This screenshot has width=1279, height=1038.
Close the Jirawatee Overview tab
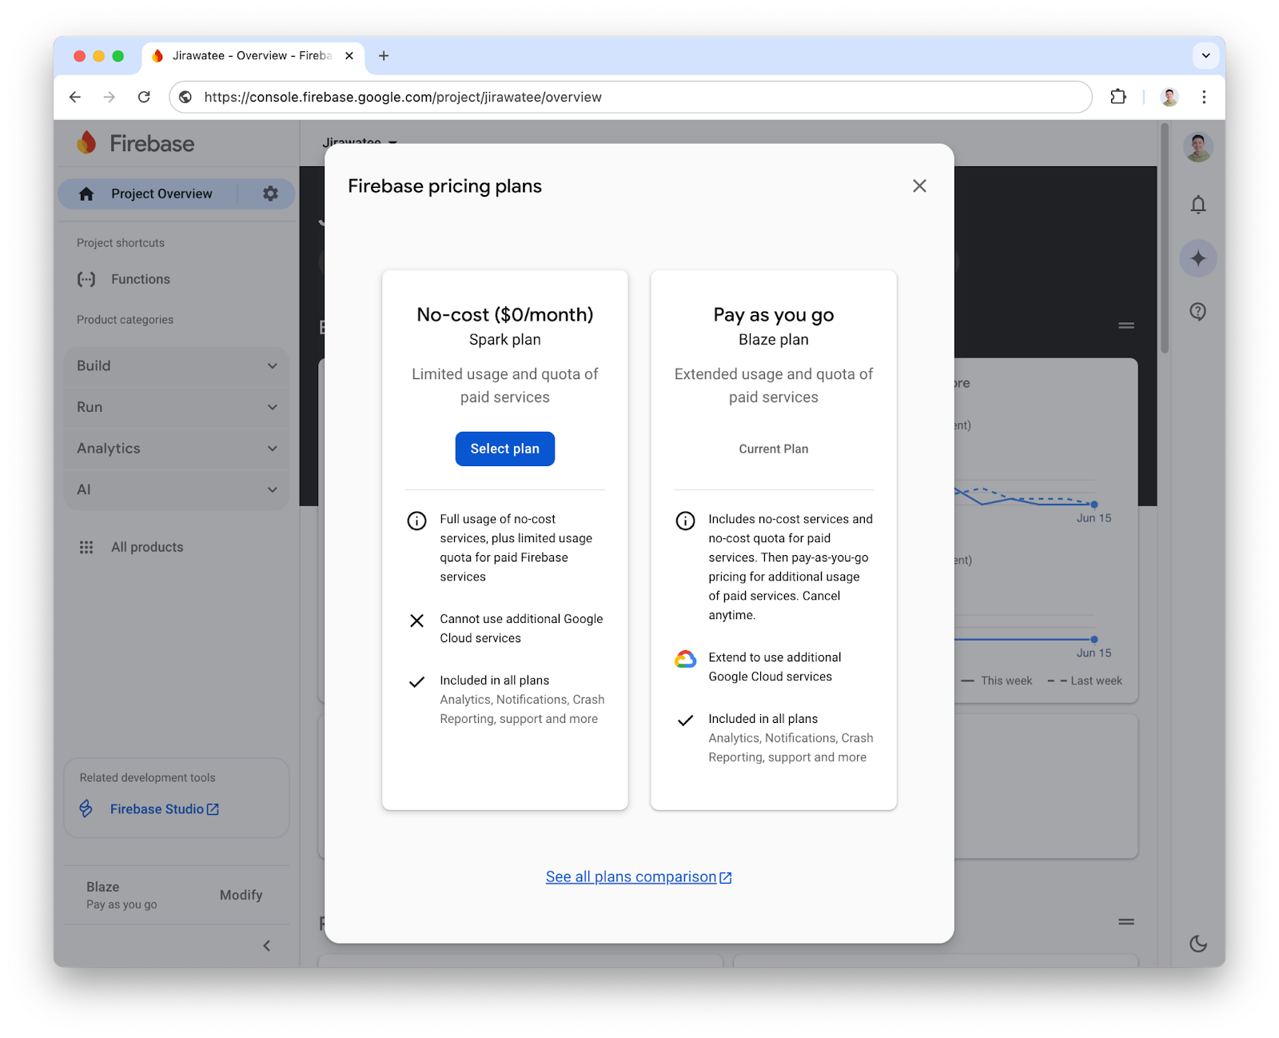(x=349, y=56)
